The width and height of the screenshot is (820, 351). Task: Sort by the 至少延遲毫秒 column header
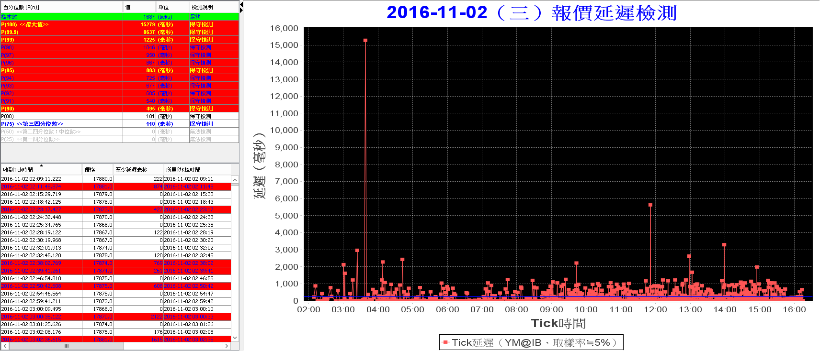(x=138, y=169)
